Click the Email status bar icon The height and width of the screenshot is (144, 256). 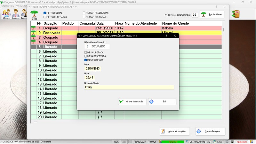pos(214,142)
